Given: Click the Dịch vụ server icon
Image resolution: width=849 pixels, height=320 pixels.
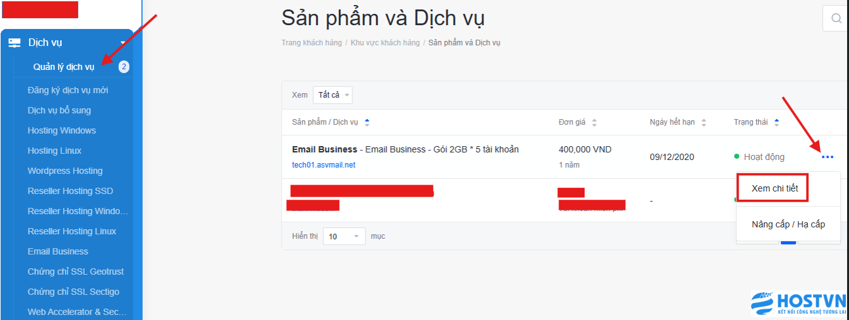Looking at the screenshot, I should 15,43.
